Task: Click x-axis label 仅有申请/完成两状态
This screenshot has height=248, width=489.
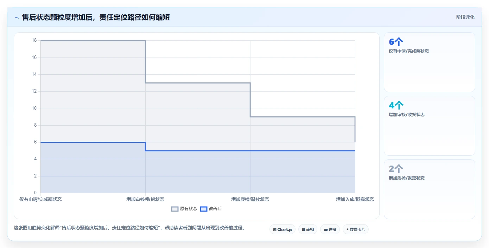Action: tap(40, 199)
